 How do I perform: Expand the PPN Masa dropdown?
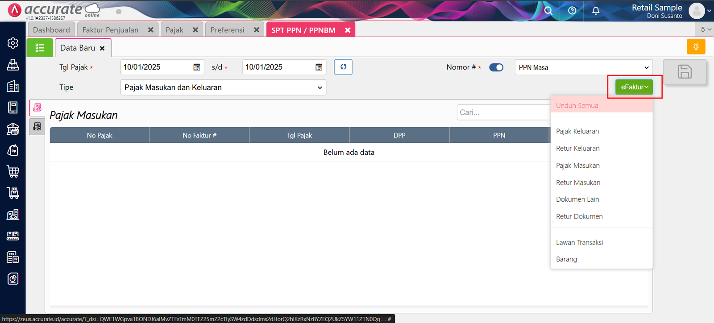click(583, 67)
